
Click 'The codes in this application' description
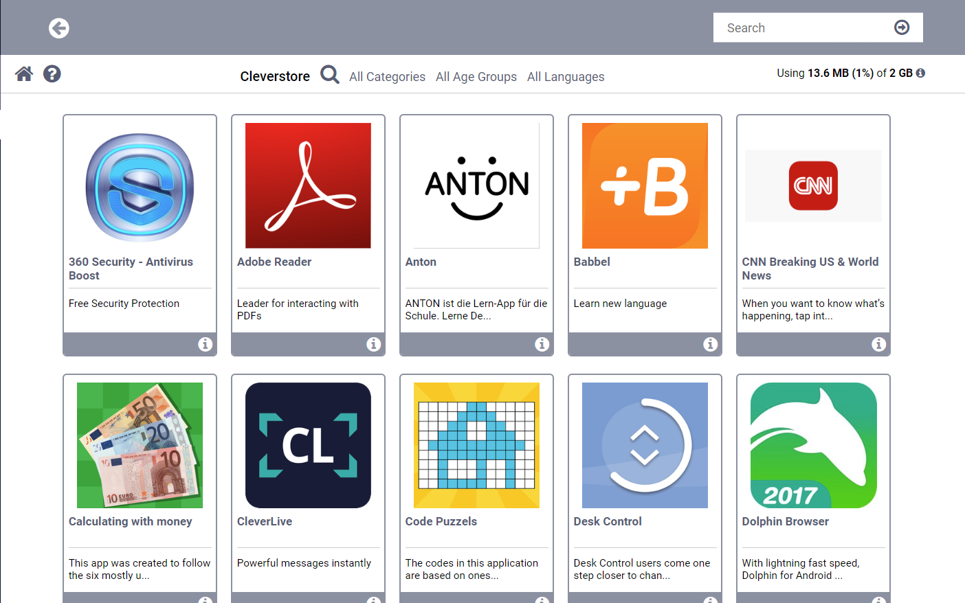point(472,569)
